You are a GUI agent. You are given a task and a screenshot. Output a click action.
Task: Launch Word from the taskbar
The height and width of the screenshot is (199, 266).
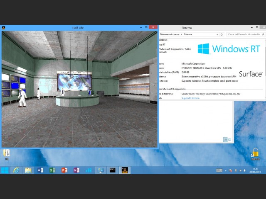click(x=40, y=170)
